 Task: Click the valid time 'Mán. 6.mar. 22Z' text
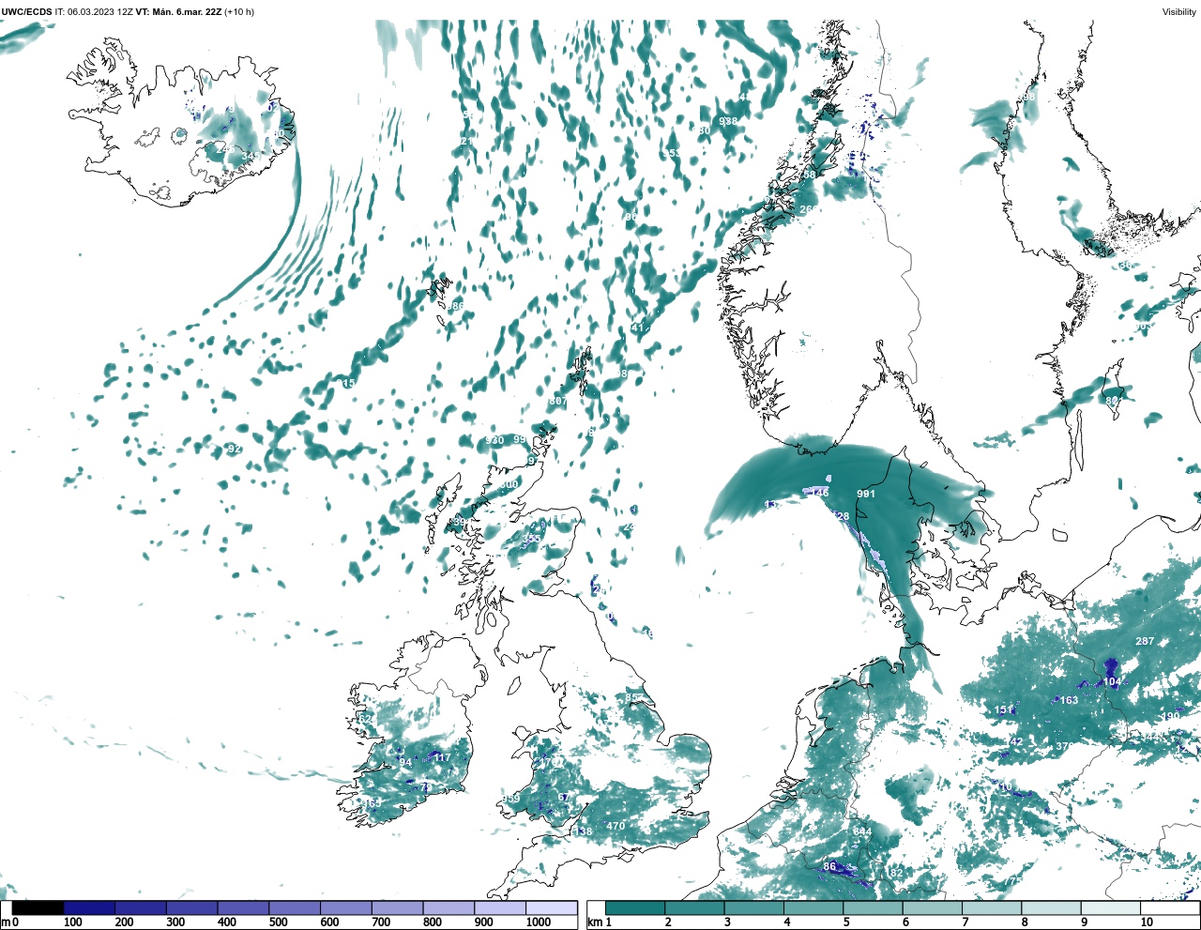coord(186,11)
